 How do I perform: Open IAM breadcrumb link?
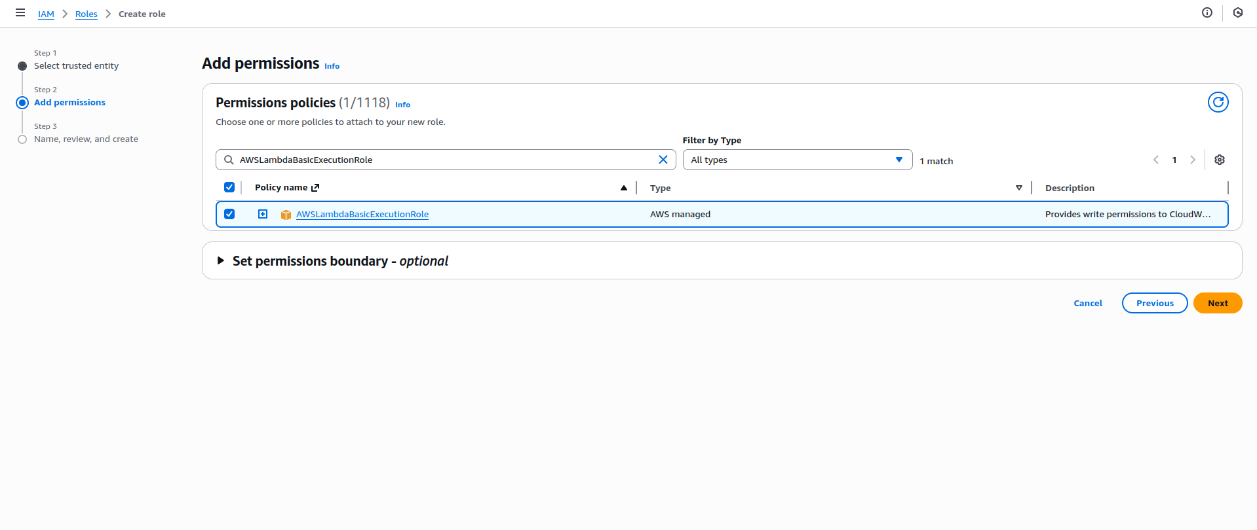tap(46, 14)
